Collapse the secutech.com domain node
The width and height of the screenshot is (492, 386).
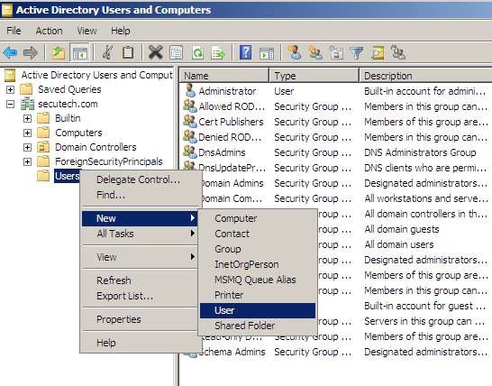pyautogui.click(x=10, y=104)
